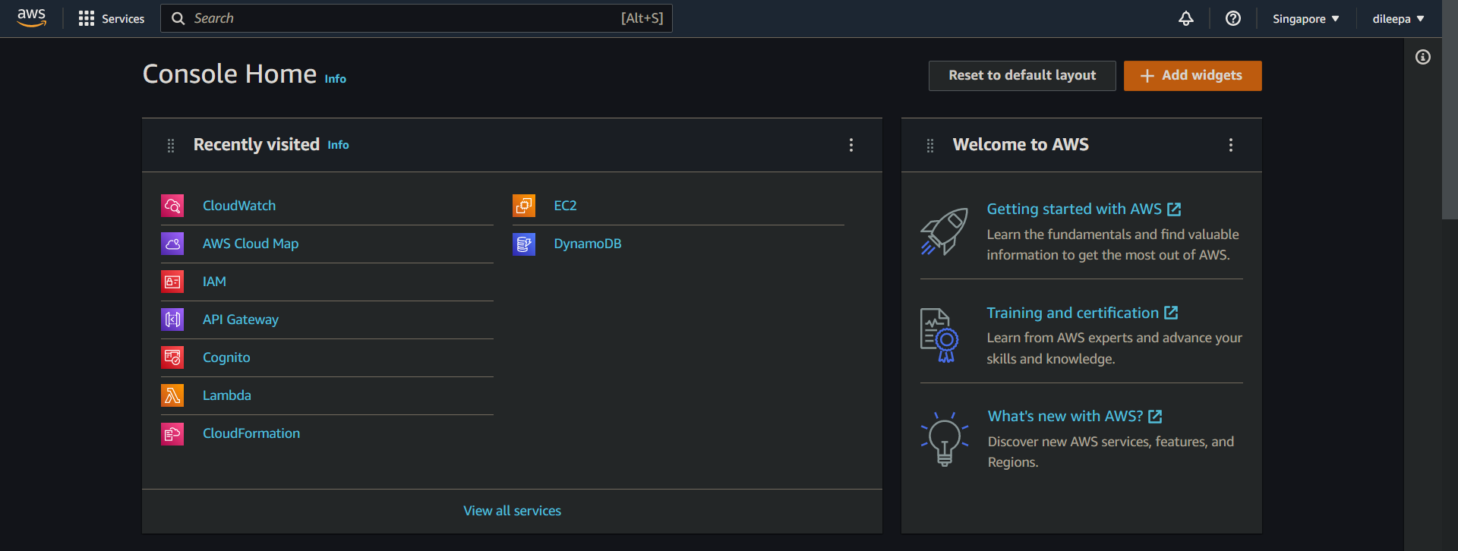1458x551 pixels.
Task: Open the IAM link
Action: click(214, 282)
